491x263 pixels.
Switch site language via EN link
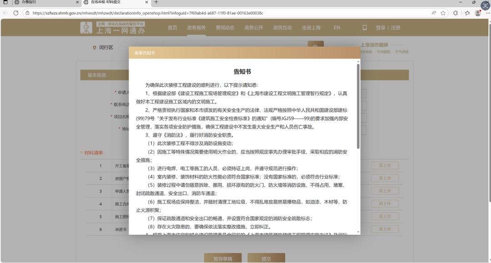(x=337, y=28)
